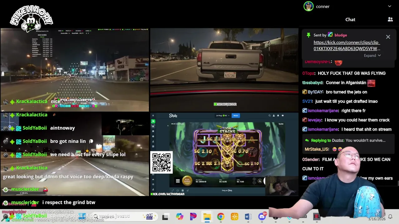
Task: Expand the pinned clip message
Action: (372, 55)
